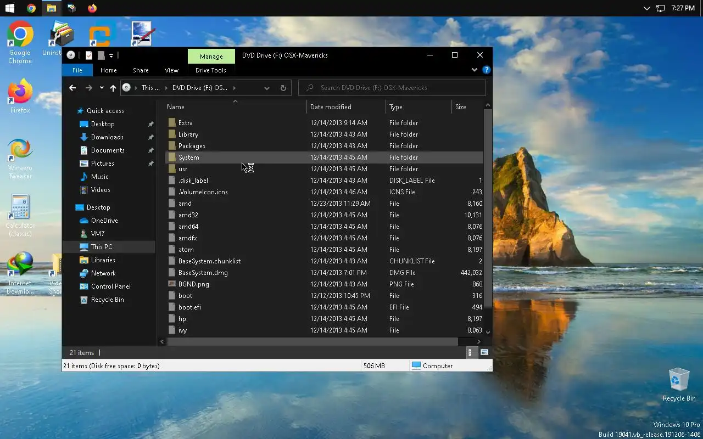Click the New folder quick access toolbar icon
Screen dimensions: 703x439
point(101,55)
